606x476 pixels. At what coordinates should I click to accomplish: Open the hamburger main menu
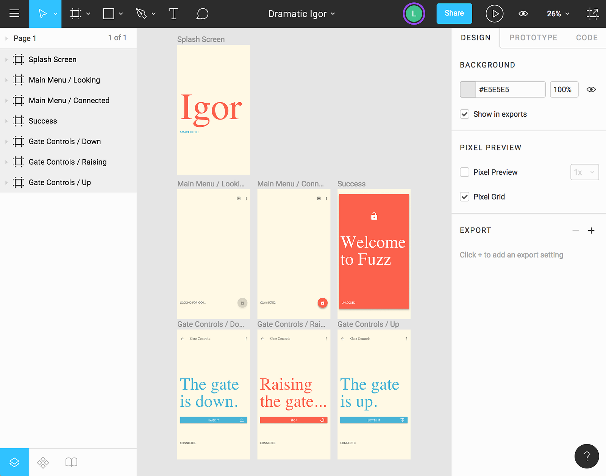click(x=14, y=14)
